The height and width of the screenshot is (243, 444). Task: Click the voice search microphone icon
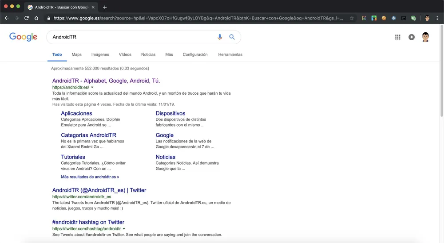[220, 37]
